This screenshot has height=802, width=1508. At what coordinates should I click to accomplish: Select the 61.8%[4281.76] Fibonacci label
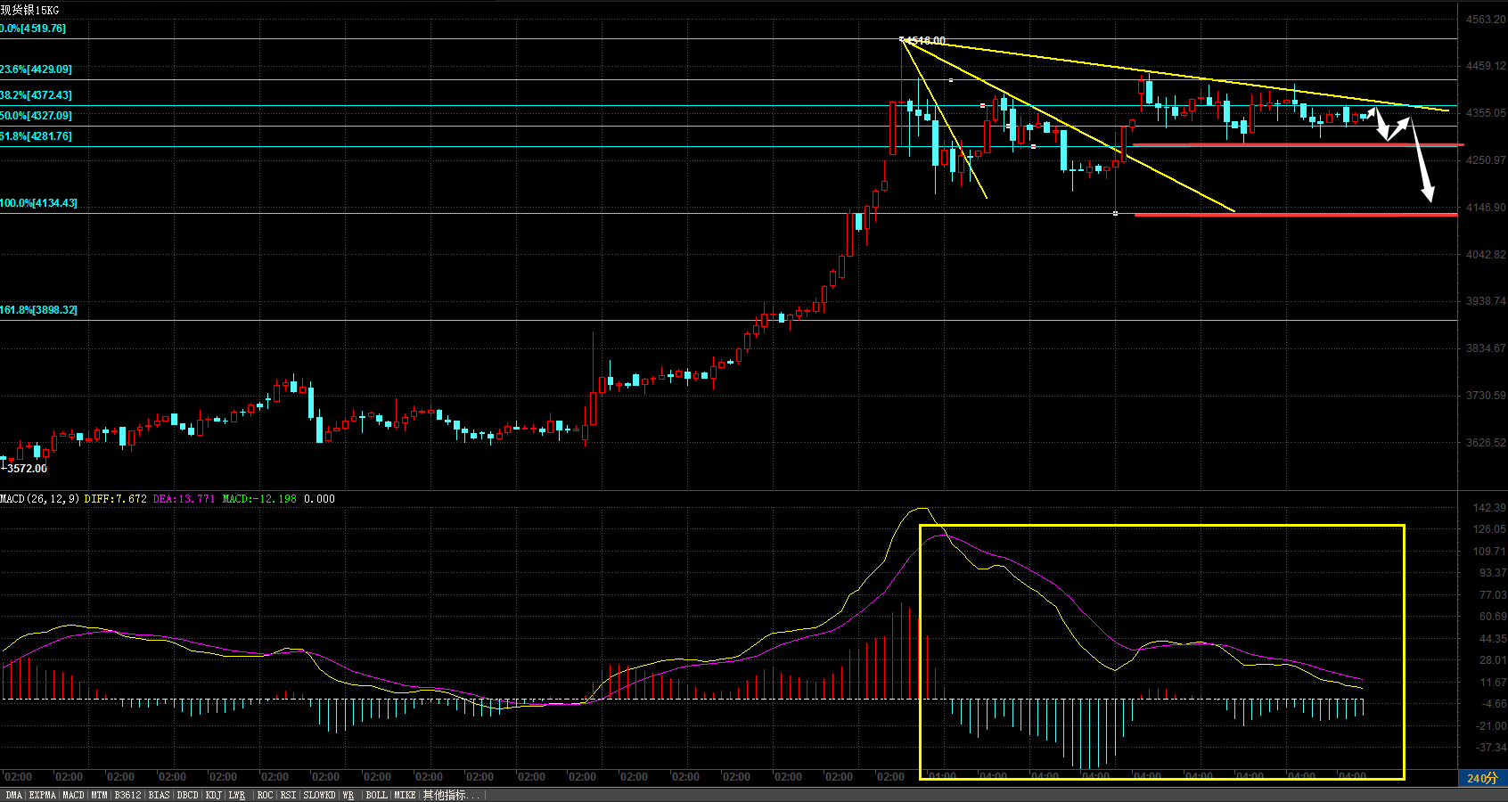(37, 136)
